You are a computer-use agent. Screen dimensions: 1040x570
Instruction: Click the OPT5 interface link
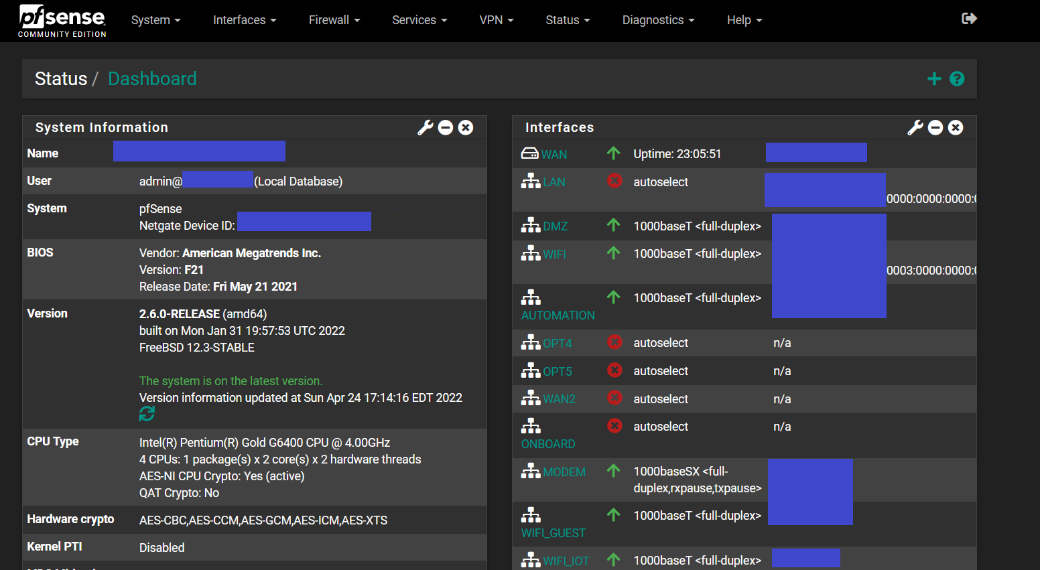[x=558, y=372]
